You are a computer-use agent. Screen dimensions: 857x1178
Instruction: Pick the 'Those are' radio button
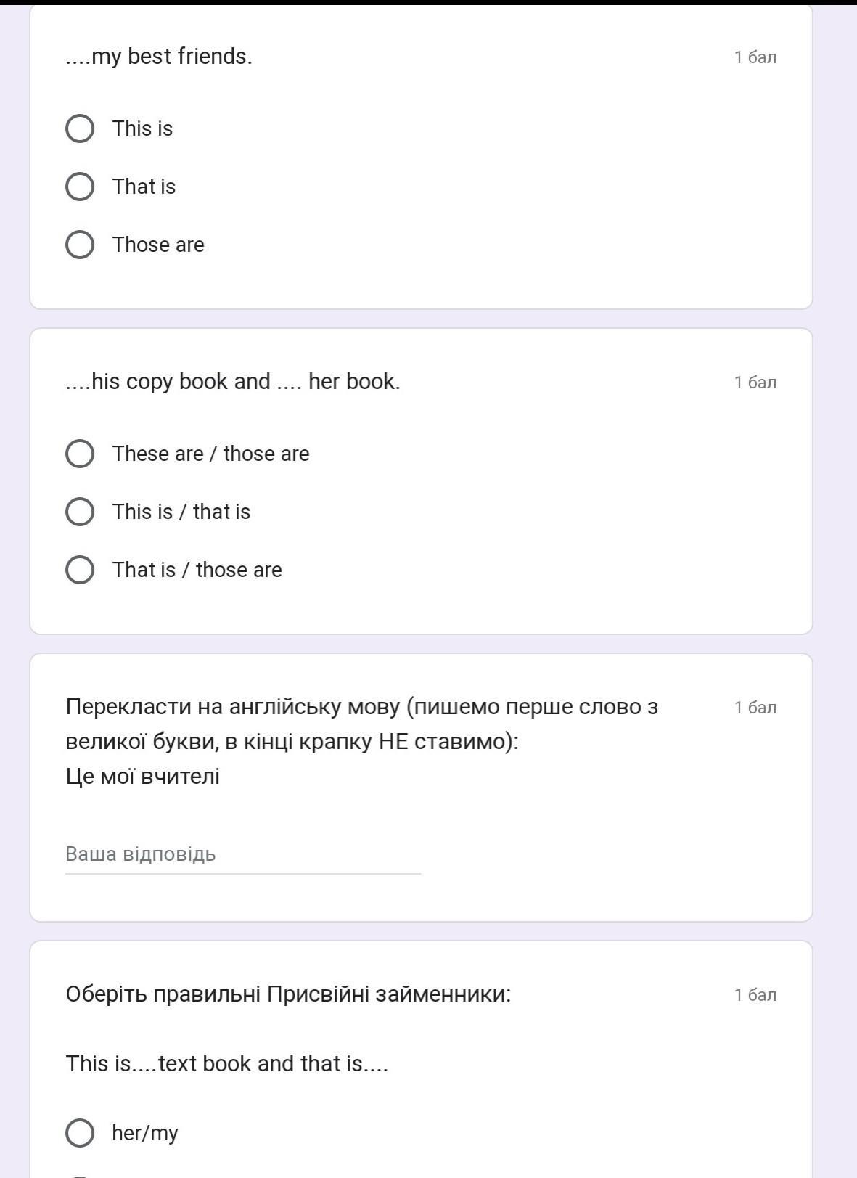tap(80, 245)
